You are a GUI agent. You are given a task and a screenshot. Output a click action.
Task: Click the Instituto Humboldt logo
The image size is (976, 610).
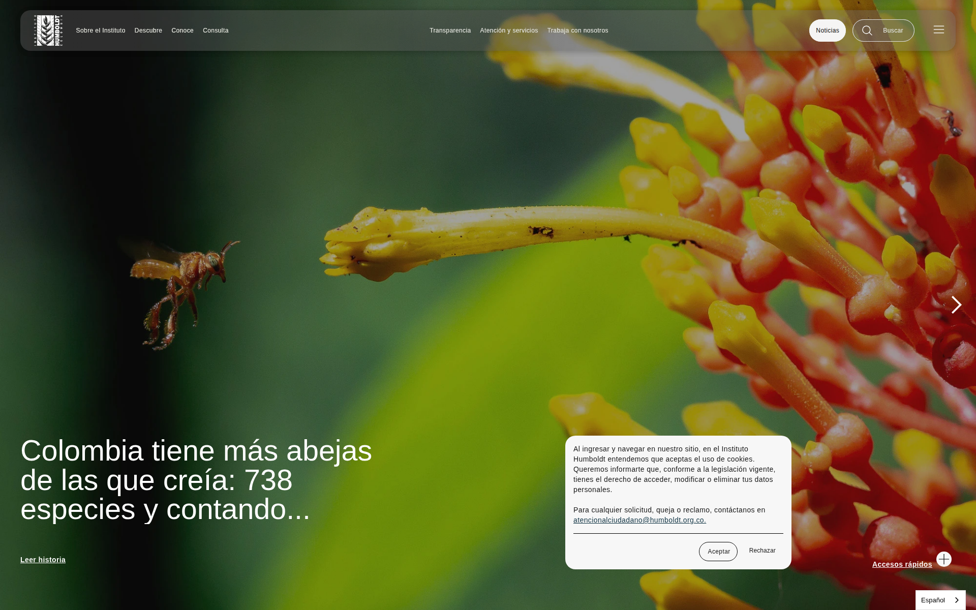point(48,30)
